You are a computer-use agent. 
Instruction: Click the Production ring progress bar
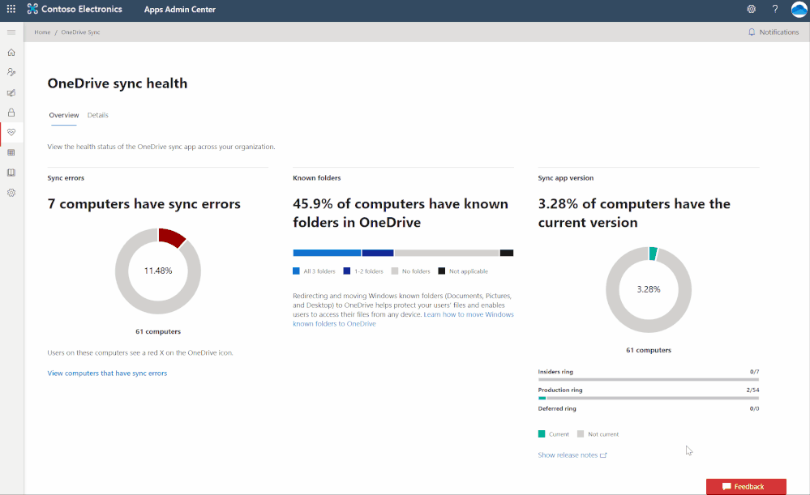coord(649,398)
